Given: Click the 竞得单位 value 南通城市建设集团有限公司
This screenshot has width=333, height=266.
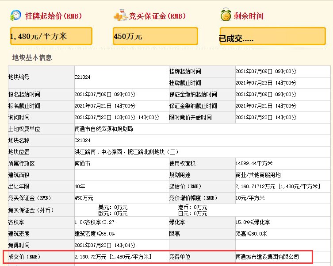Looking at the screenshot, I should [268, 257].
